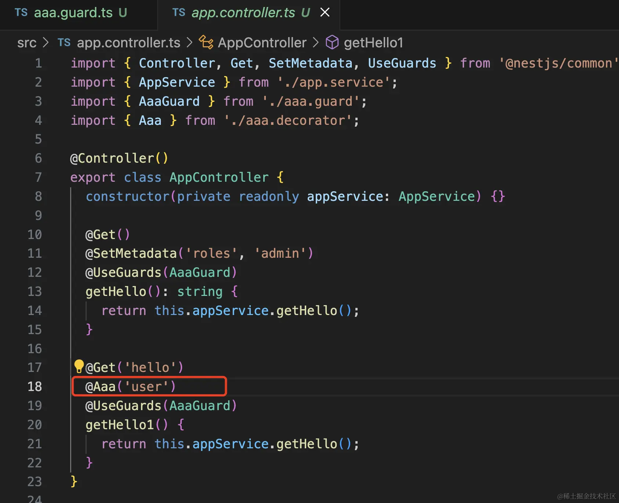The height and width of the screenshot is (503, 619).
Task: Click the getHello1 method cube icon
Action: coord(332,43)
